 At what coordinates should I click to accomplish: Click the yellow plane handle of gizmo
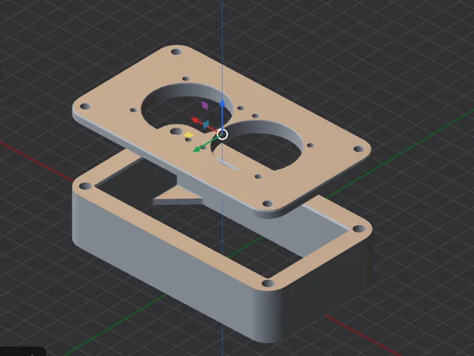tap(188, 135)
